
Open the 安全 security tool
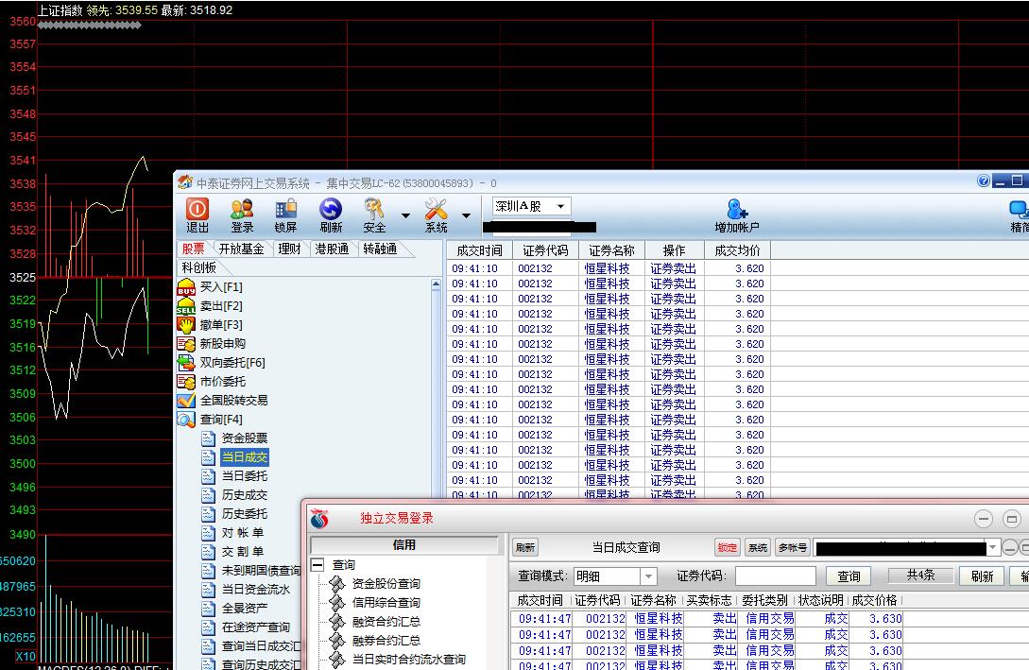coord(374,215)
